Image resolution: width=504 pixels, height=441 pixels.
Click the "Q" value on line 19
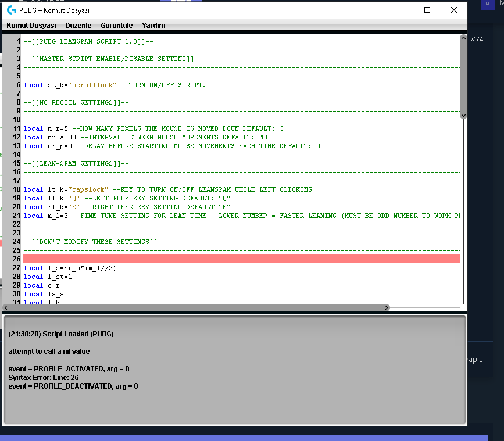tap(74, 198)
